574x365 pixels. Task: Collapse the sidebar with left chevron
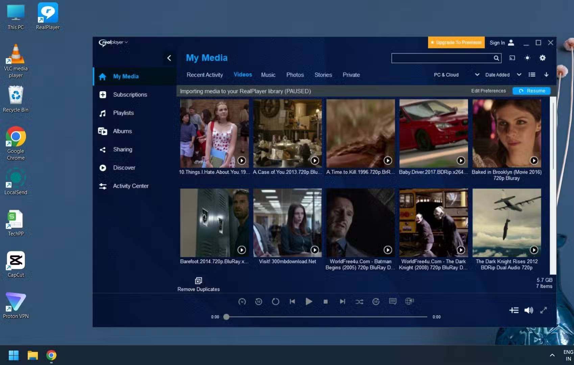click(x=169, y=58)
